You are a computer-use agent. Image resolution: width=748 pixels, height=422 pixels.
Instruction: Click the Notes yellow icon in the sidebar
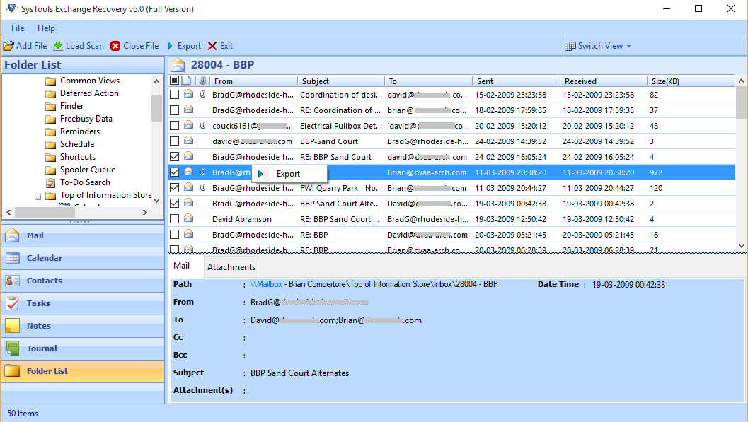13,326
